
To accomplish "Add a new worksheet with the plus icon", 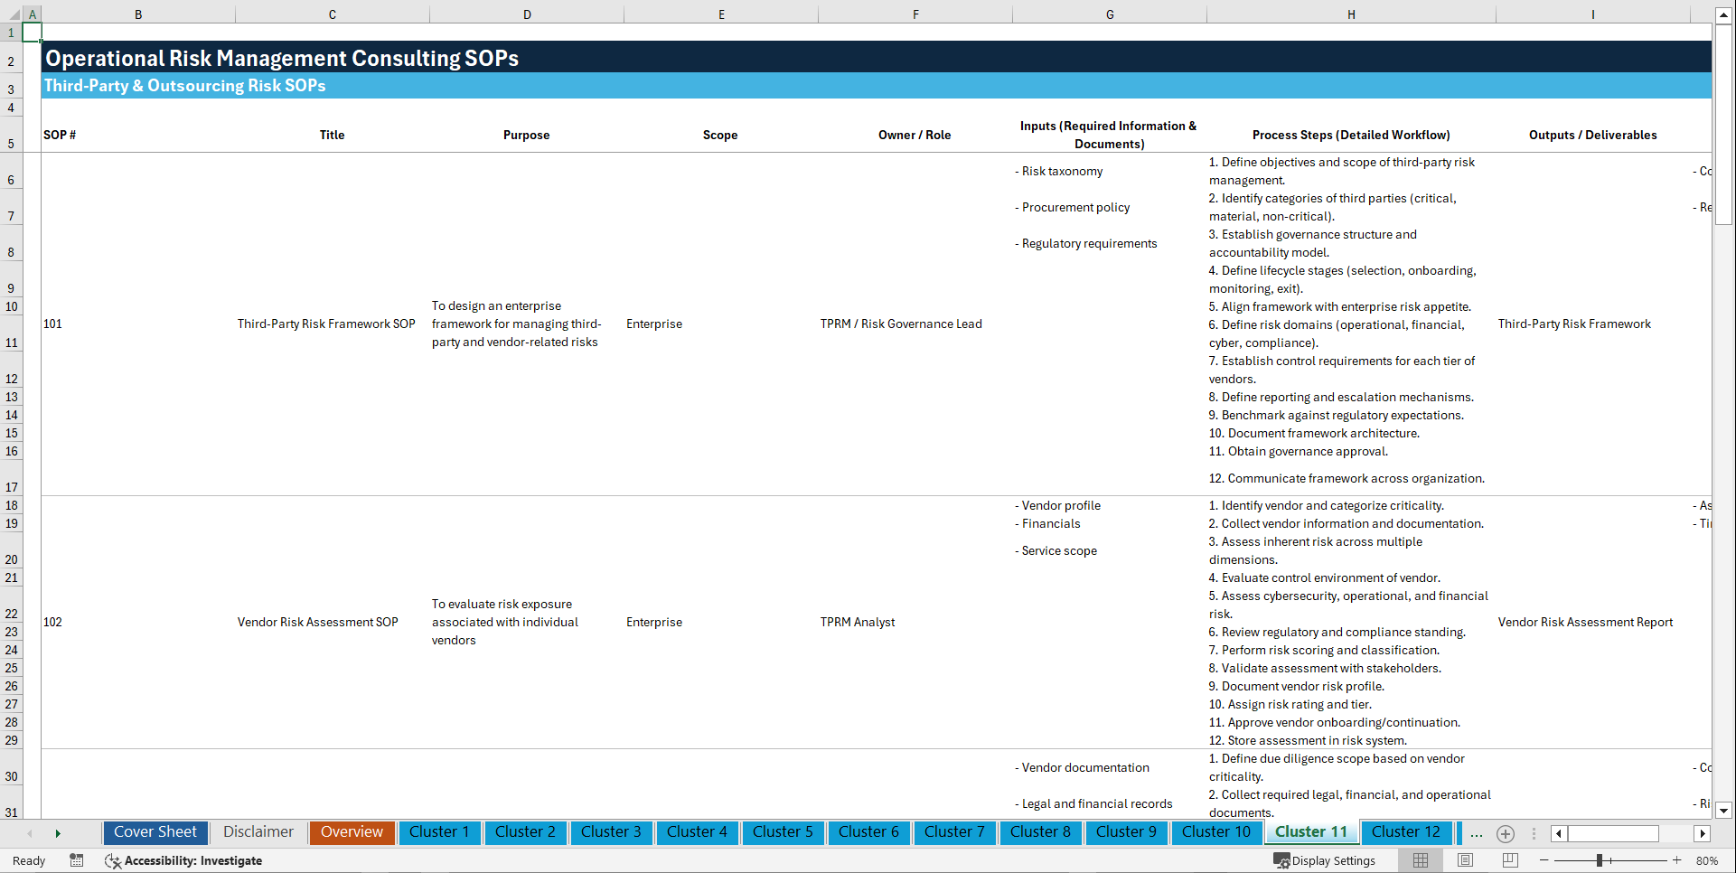I will coord(1505,833).
